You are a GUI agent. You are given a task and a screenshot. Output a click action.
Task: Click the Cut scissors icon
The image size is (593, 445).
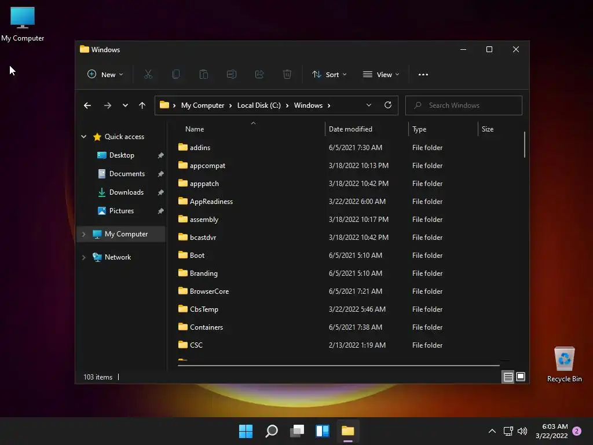click(148, 75)
